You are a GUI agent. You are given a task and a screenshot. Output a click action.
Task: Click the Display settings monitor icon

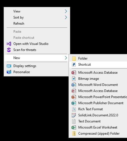pyautogui.click(x=9, y=66)
